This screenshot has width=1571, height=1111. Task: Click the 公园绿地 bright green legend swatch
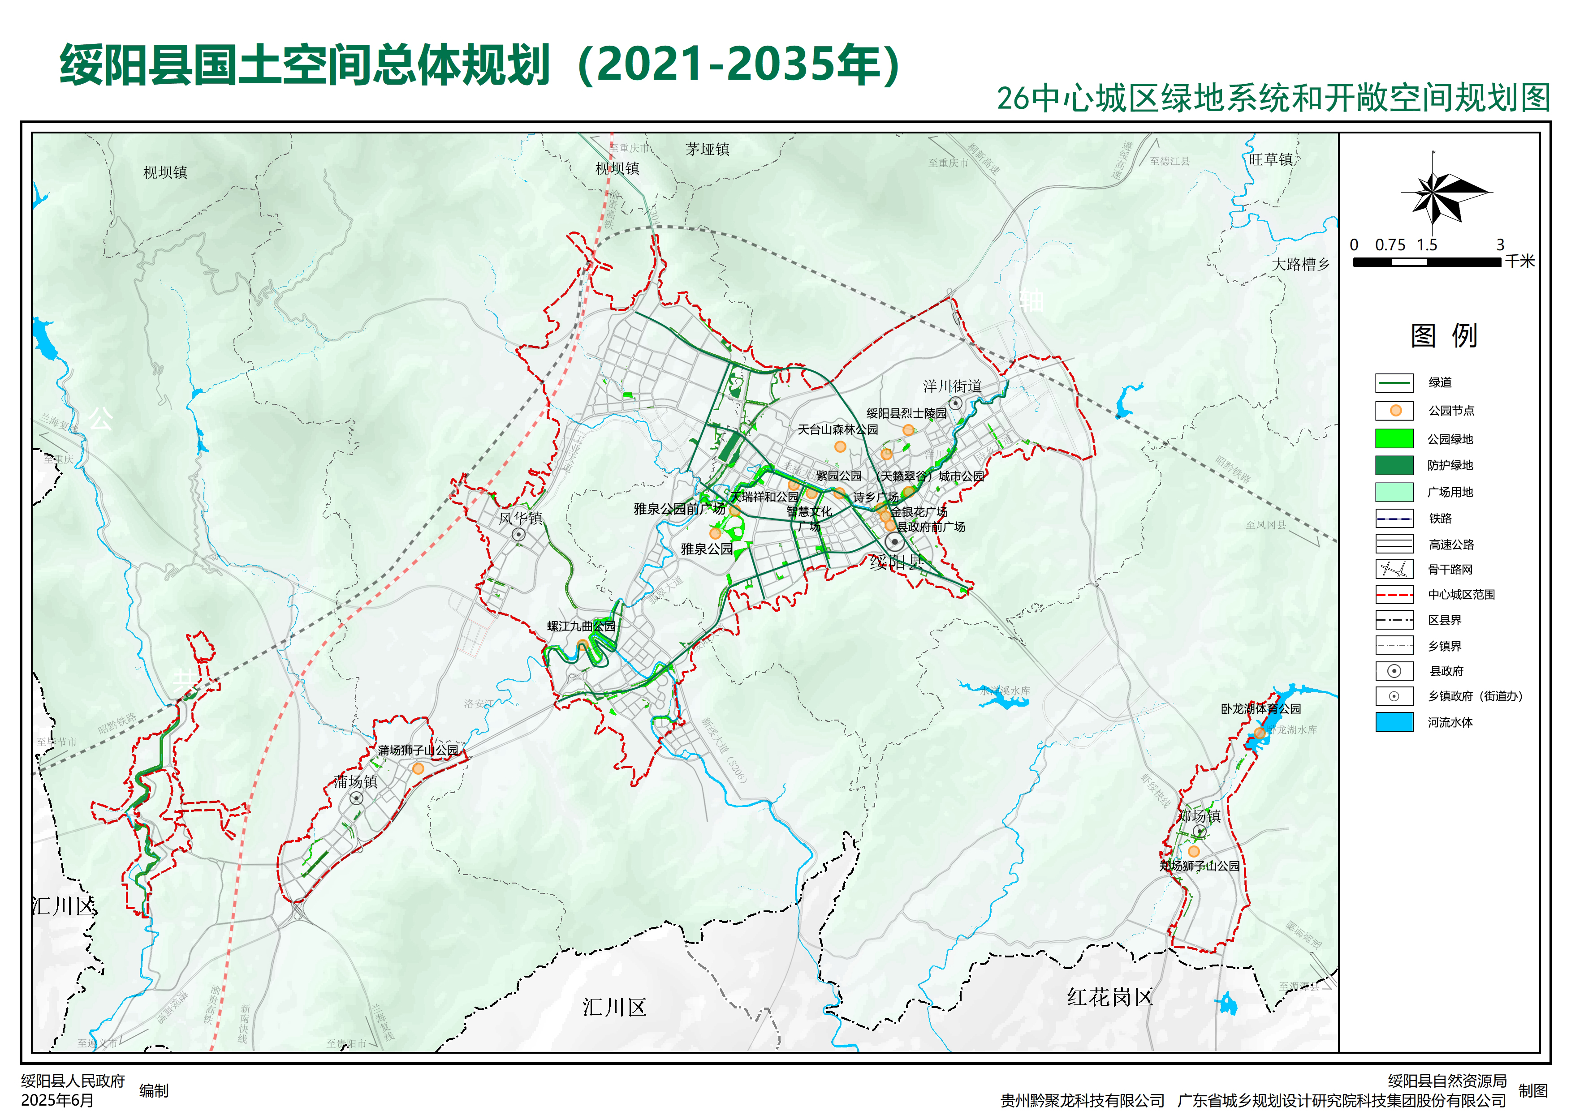click(1394, 438)
